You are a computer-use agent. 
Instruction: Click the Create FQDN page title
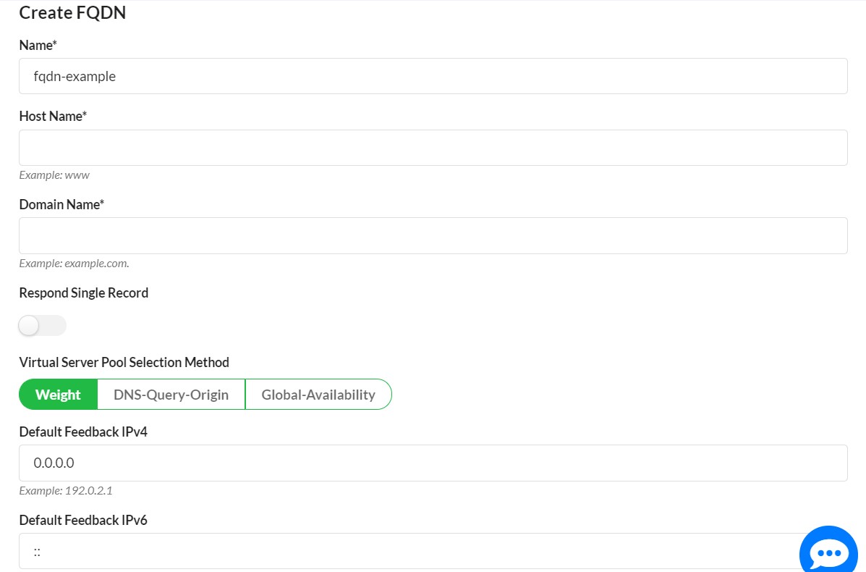click(72, 12)
